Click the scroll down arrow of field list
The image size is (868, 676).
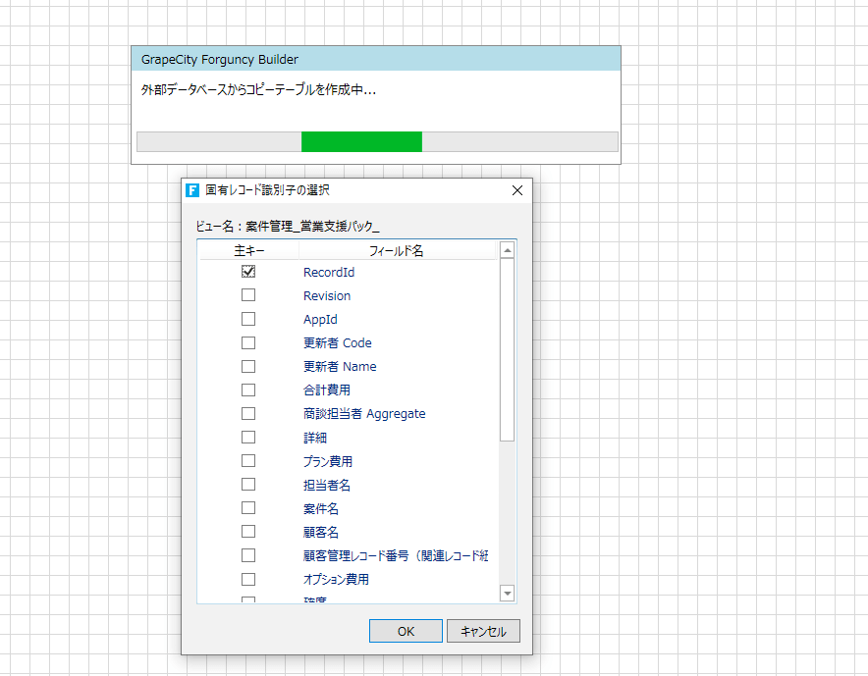(507, 594)
